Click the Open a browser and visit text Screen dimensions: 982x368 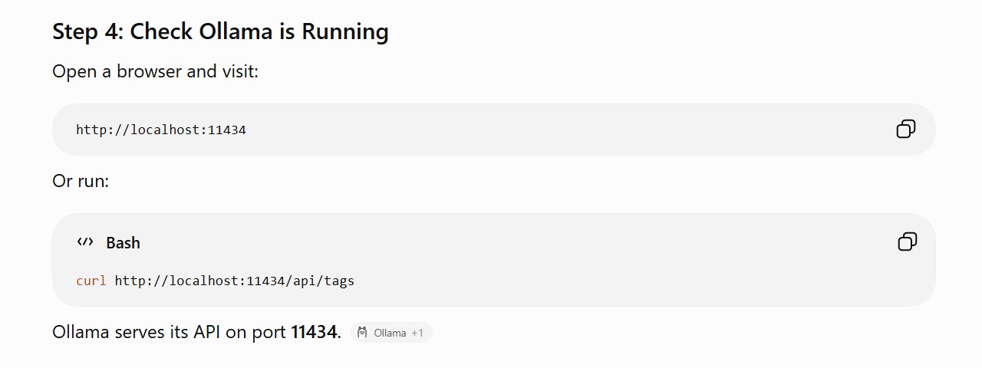pos(155,71)
